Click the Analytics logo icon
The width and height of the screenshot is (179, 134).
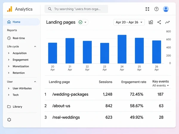[x=10, y=9]
